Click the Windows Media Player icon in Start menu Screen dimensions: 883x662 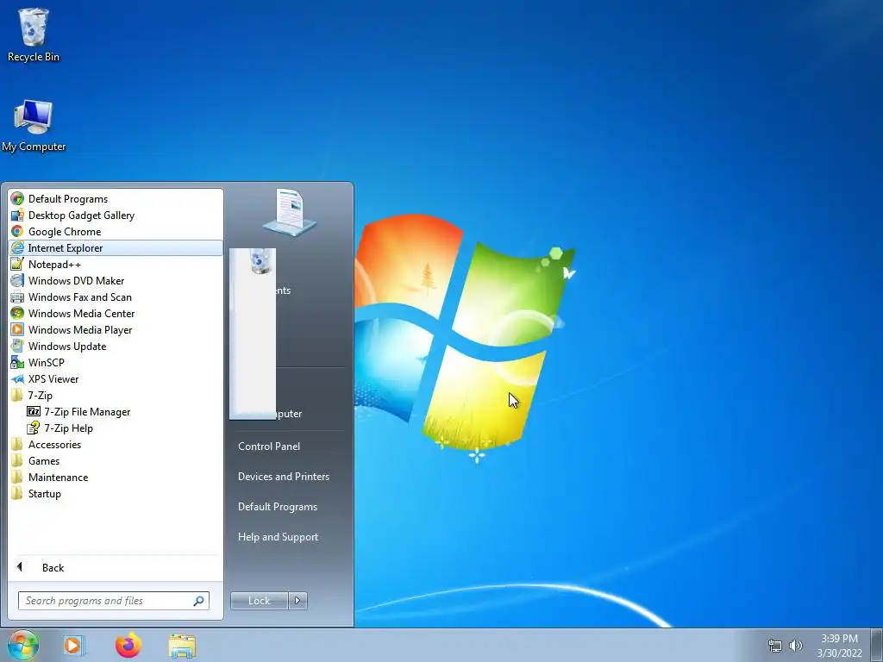(17, 329)
